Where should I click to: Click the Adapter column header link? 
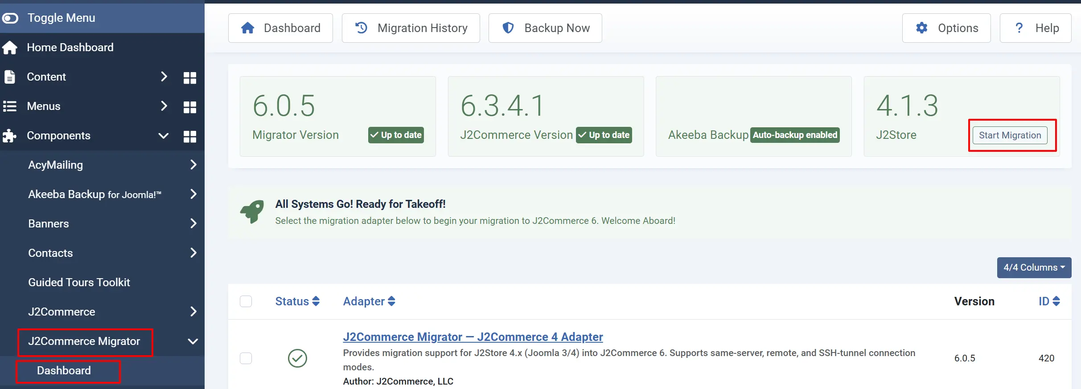point(364,301)
